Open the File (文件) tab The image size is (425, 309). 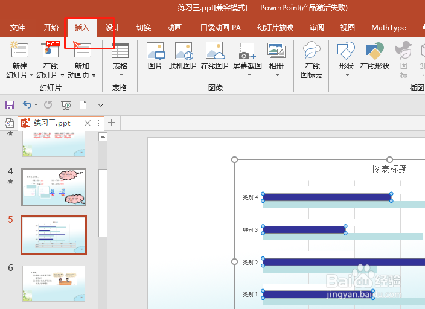(18, 27)
